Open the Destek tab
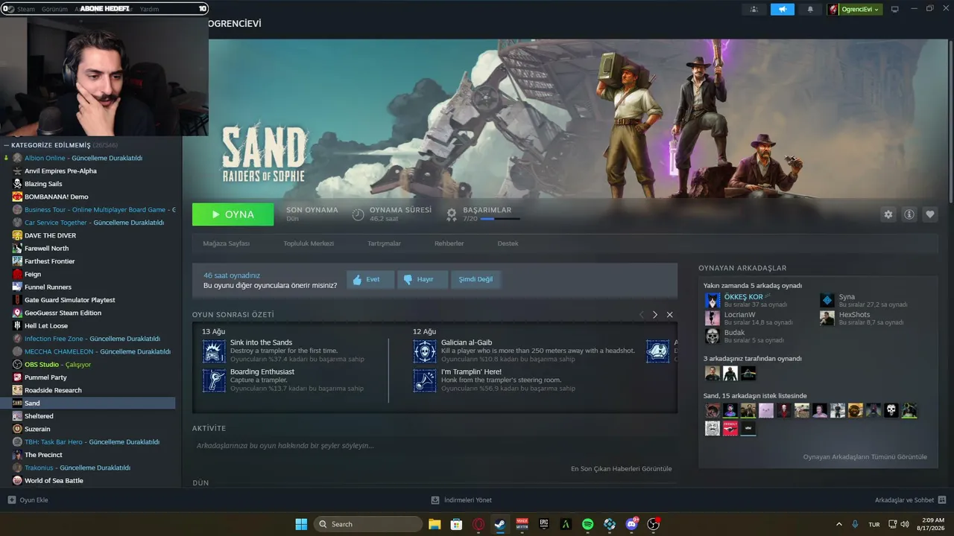 (508, 243)
